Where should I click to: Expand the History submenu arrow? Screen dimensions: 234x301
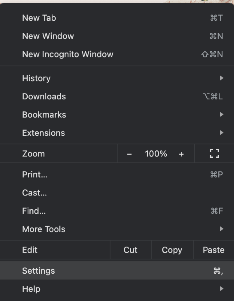[x=221, y=78]
